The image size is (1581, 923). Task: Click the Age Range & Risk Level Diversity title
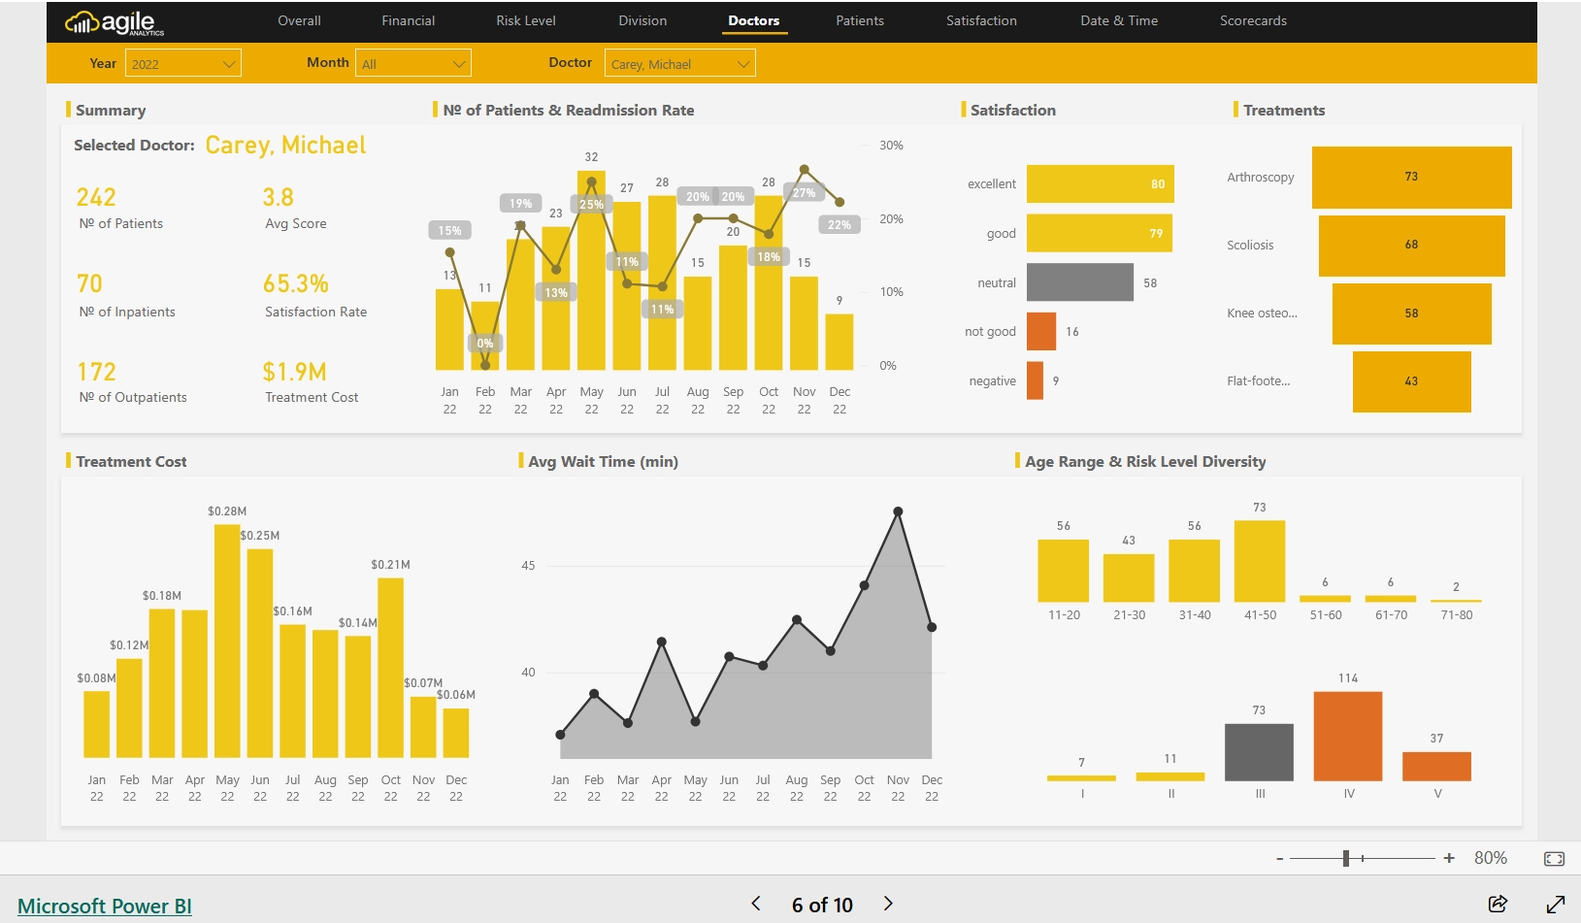coord(1145,461)
